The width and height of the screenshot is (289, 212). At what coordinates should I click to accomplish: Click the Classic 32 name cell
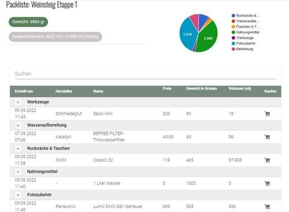point(103,160)
